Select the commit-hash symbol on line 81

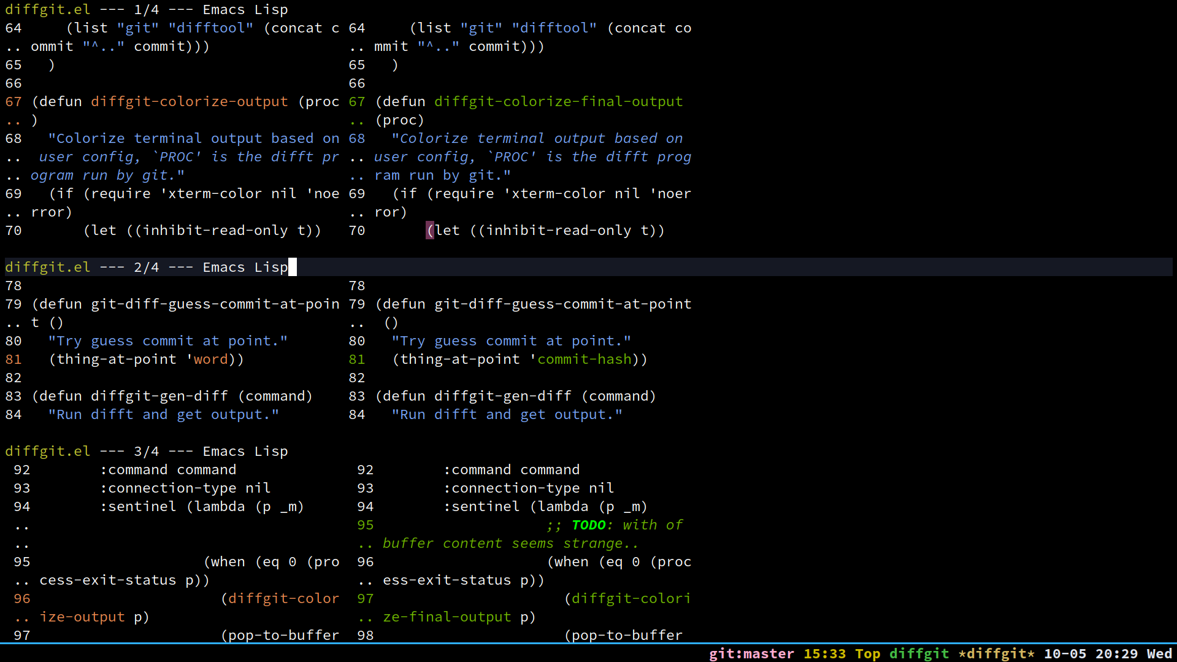[x=581, y=359]
